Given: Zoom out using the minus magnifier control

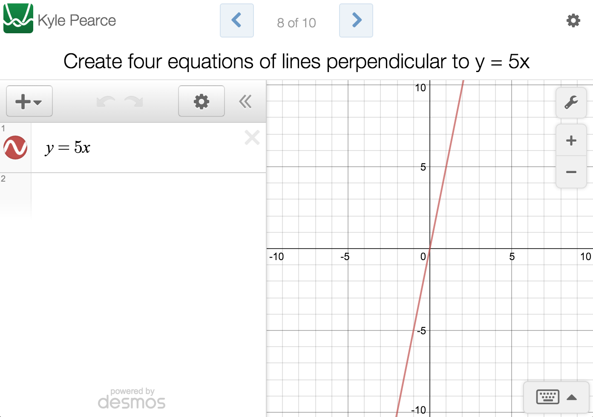Looking at the screenshot, I should pos(571,172).
